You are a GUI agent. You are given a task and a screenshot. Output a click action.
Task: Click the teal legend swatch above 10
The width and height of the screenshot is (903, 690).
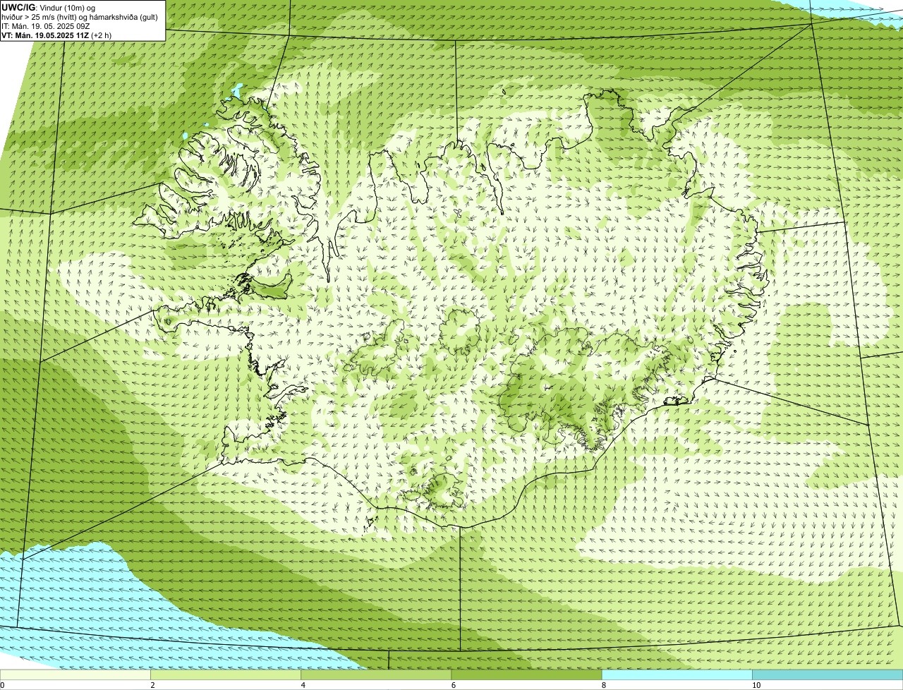[x=828, y=675]
